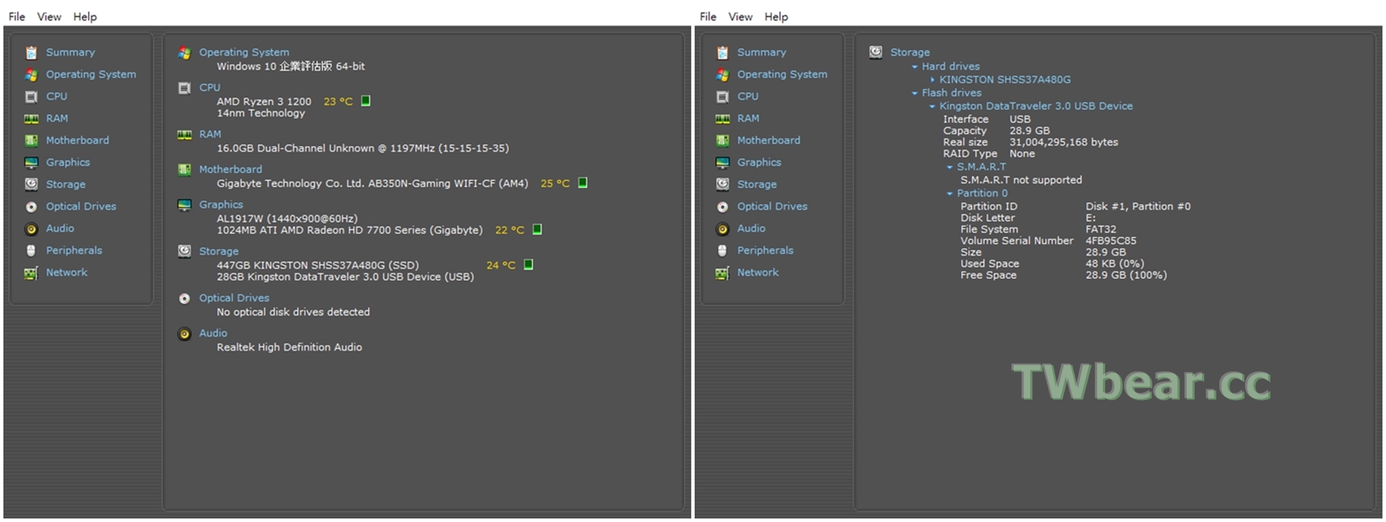Click the Storage drive icon heading the storage tree
The width and height of the screenshot is (1386, 522).
coord(876,52)
